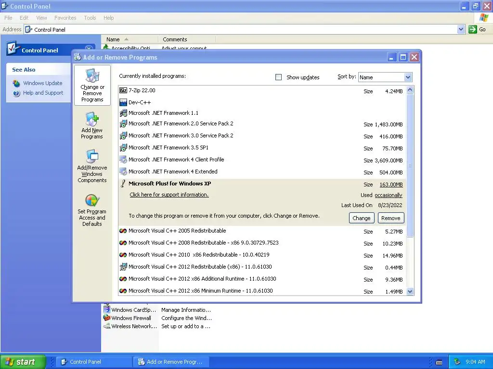
Task: Select the Dev-C++ program icon
Action: coord(123,102)
